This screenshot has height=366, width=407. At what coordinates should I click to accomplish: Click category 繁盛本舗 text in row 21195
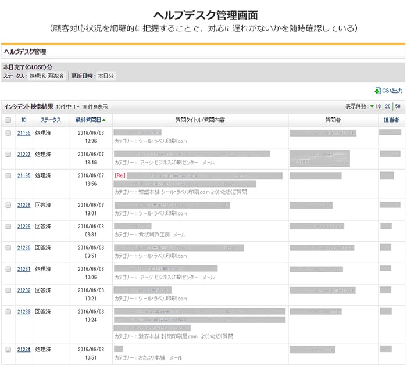(x=181, y=192)
